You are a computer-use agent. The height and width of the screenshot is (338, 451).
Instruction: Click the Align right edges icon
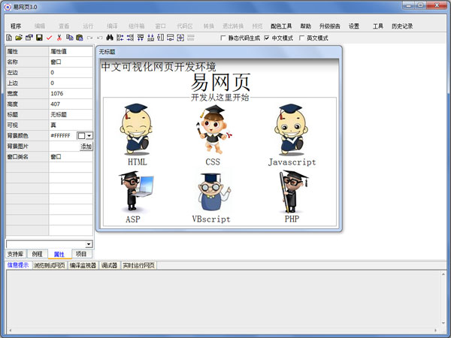130,38
